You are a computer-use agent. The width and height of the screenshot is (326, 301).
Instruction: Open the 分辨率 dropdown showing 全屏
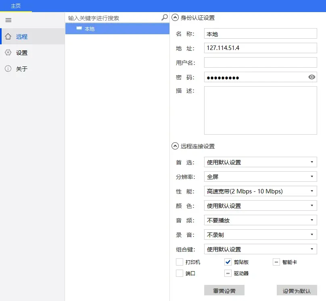click(261, 176)
